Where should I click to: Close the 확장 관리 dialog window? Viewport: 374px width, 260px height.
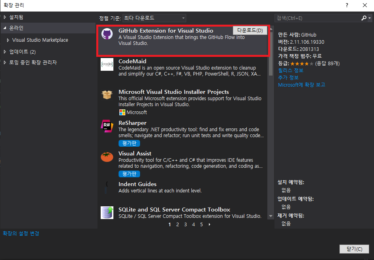[x=365, y=5]
